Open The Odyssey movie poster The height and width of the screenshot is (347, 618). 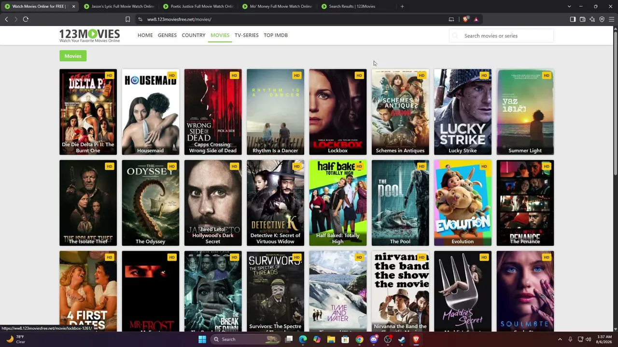pyautogui.click(x=150, y=203)
